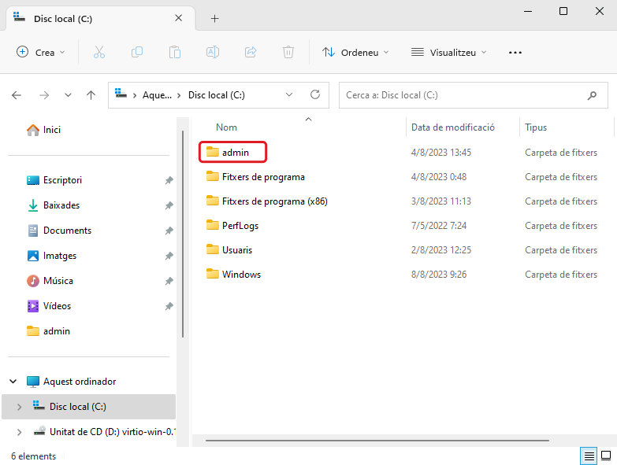
Task: Click the Delete trash bin icon
Action: (288, 52)
